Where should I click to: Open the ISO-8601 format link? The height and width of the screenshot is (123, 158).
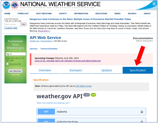[83, 86]
